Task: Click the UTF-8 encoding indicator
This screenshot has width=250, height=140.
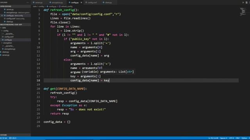Action: point(232,138)
